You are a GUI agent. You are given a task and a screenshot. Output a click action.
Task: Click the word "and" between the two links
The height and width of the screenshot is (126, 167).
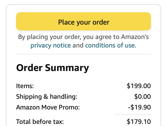click(x=78, y=45)
